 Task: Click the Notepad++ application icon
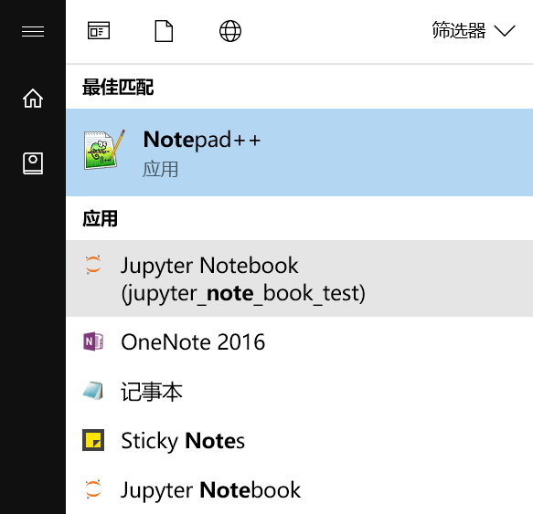[x=104, y=150]
